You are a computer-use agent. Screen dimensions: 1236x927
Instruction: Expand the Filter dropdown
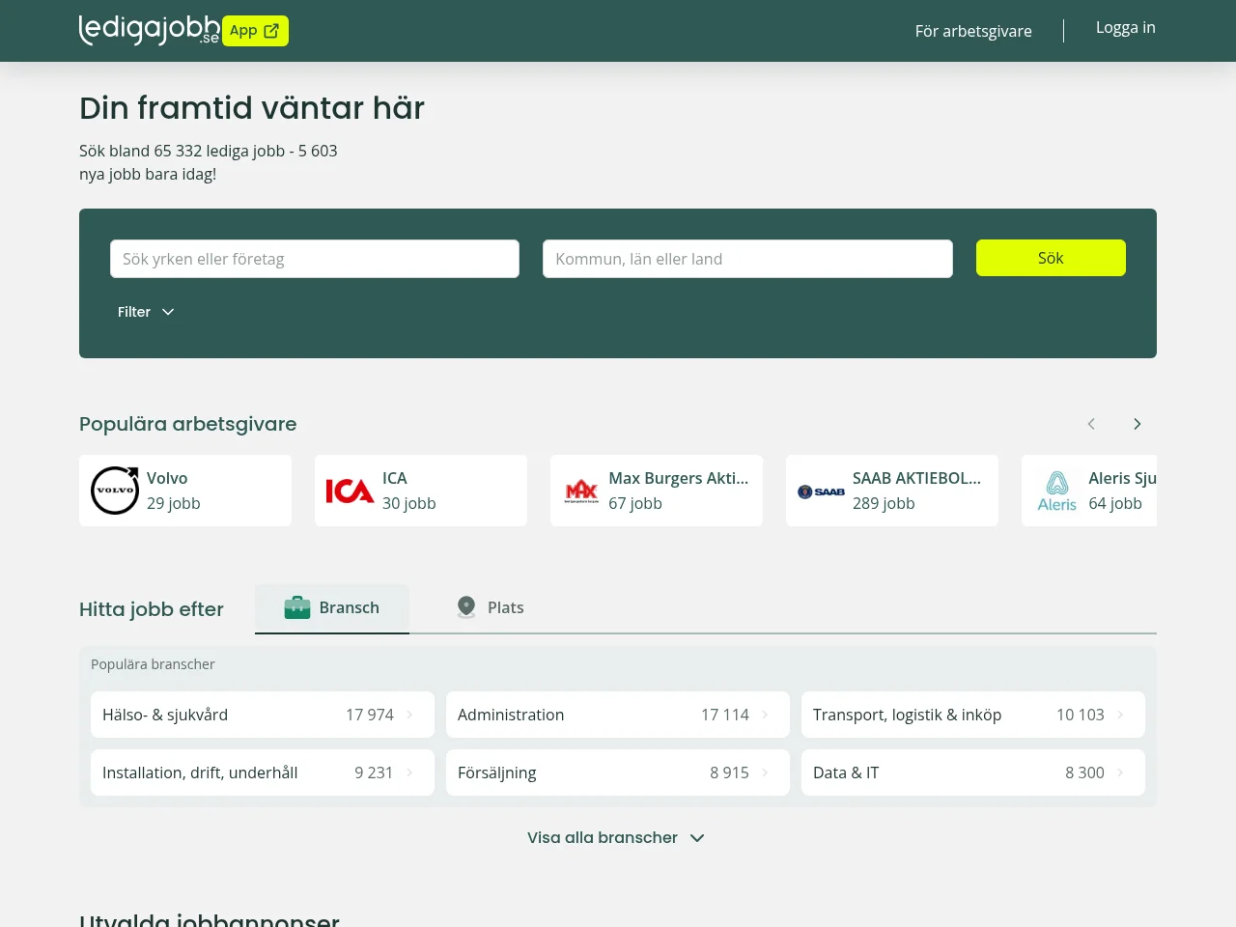(146, 312)
